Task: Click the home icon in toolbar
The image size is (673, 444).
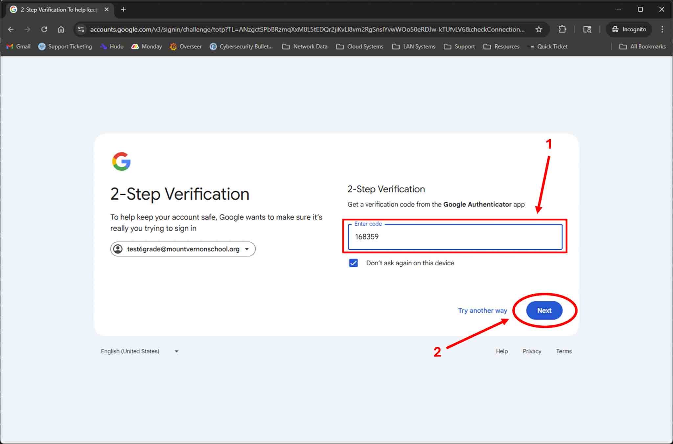Action: click(61, 29)
